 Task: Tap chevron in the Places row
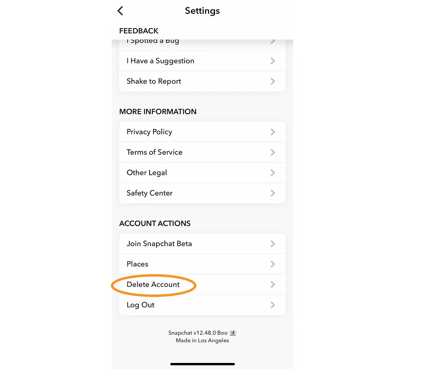tap(273, 264)
